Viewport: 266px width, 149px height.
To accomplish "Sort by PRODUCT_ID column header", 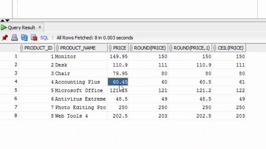I will (37, 48).
